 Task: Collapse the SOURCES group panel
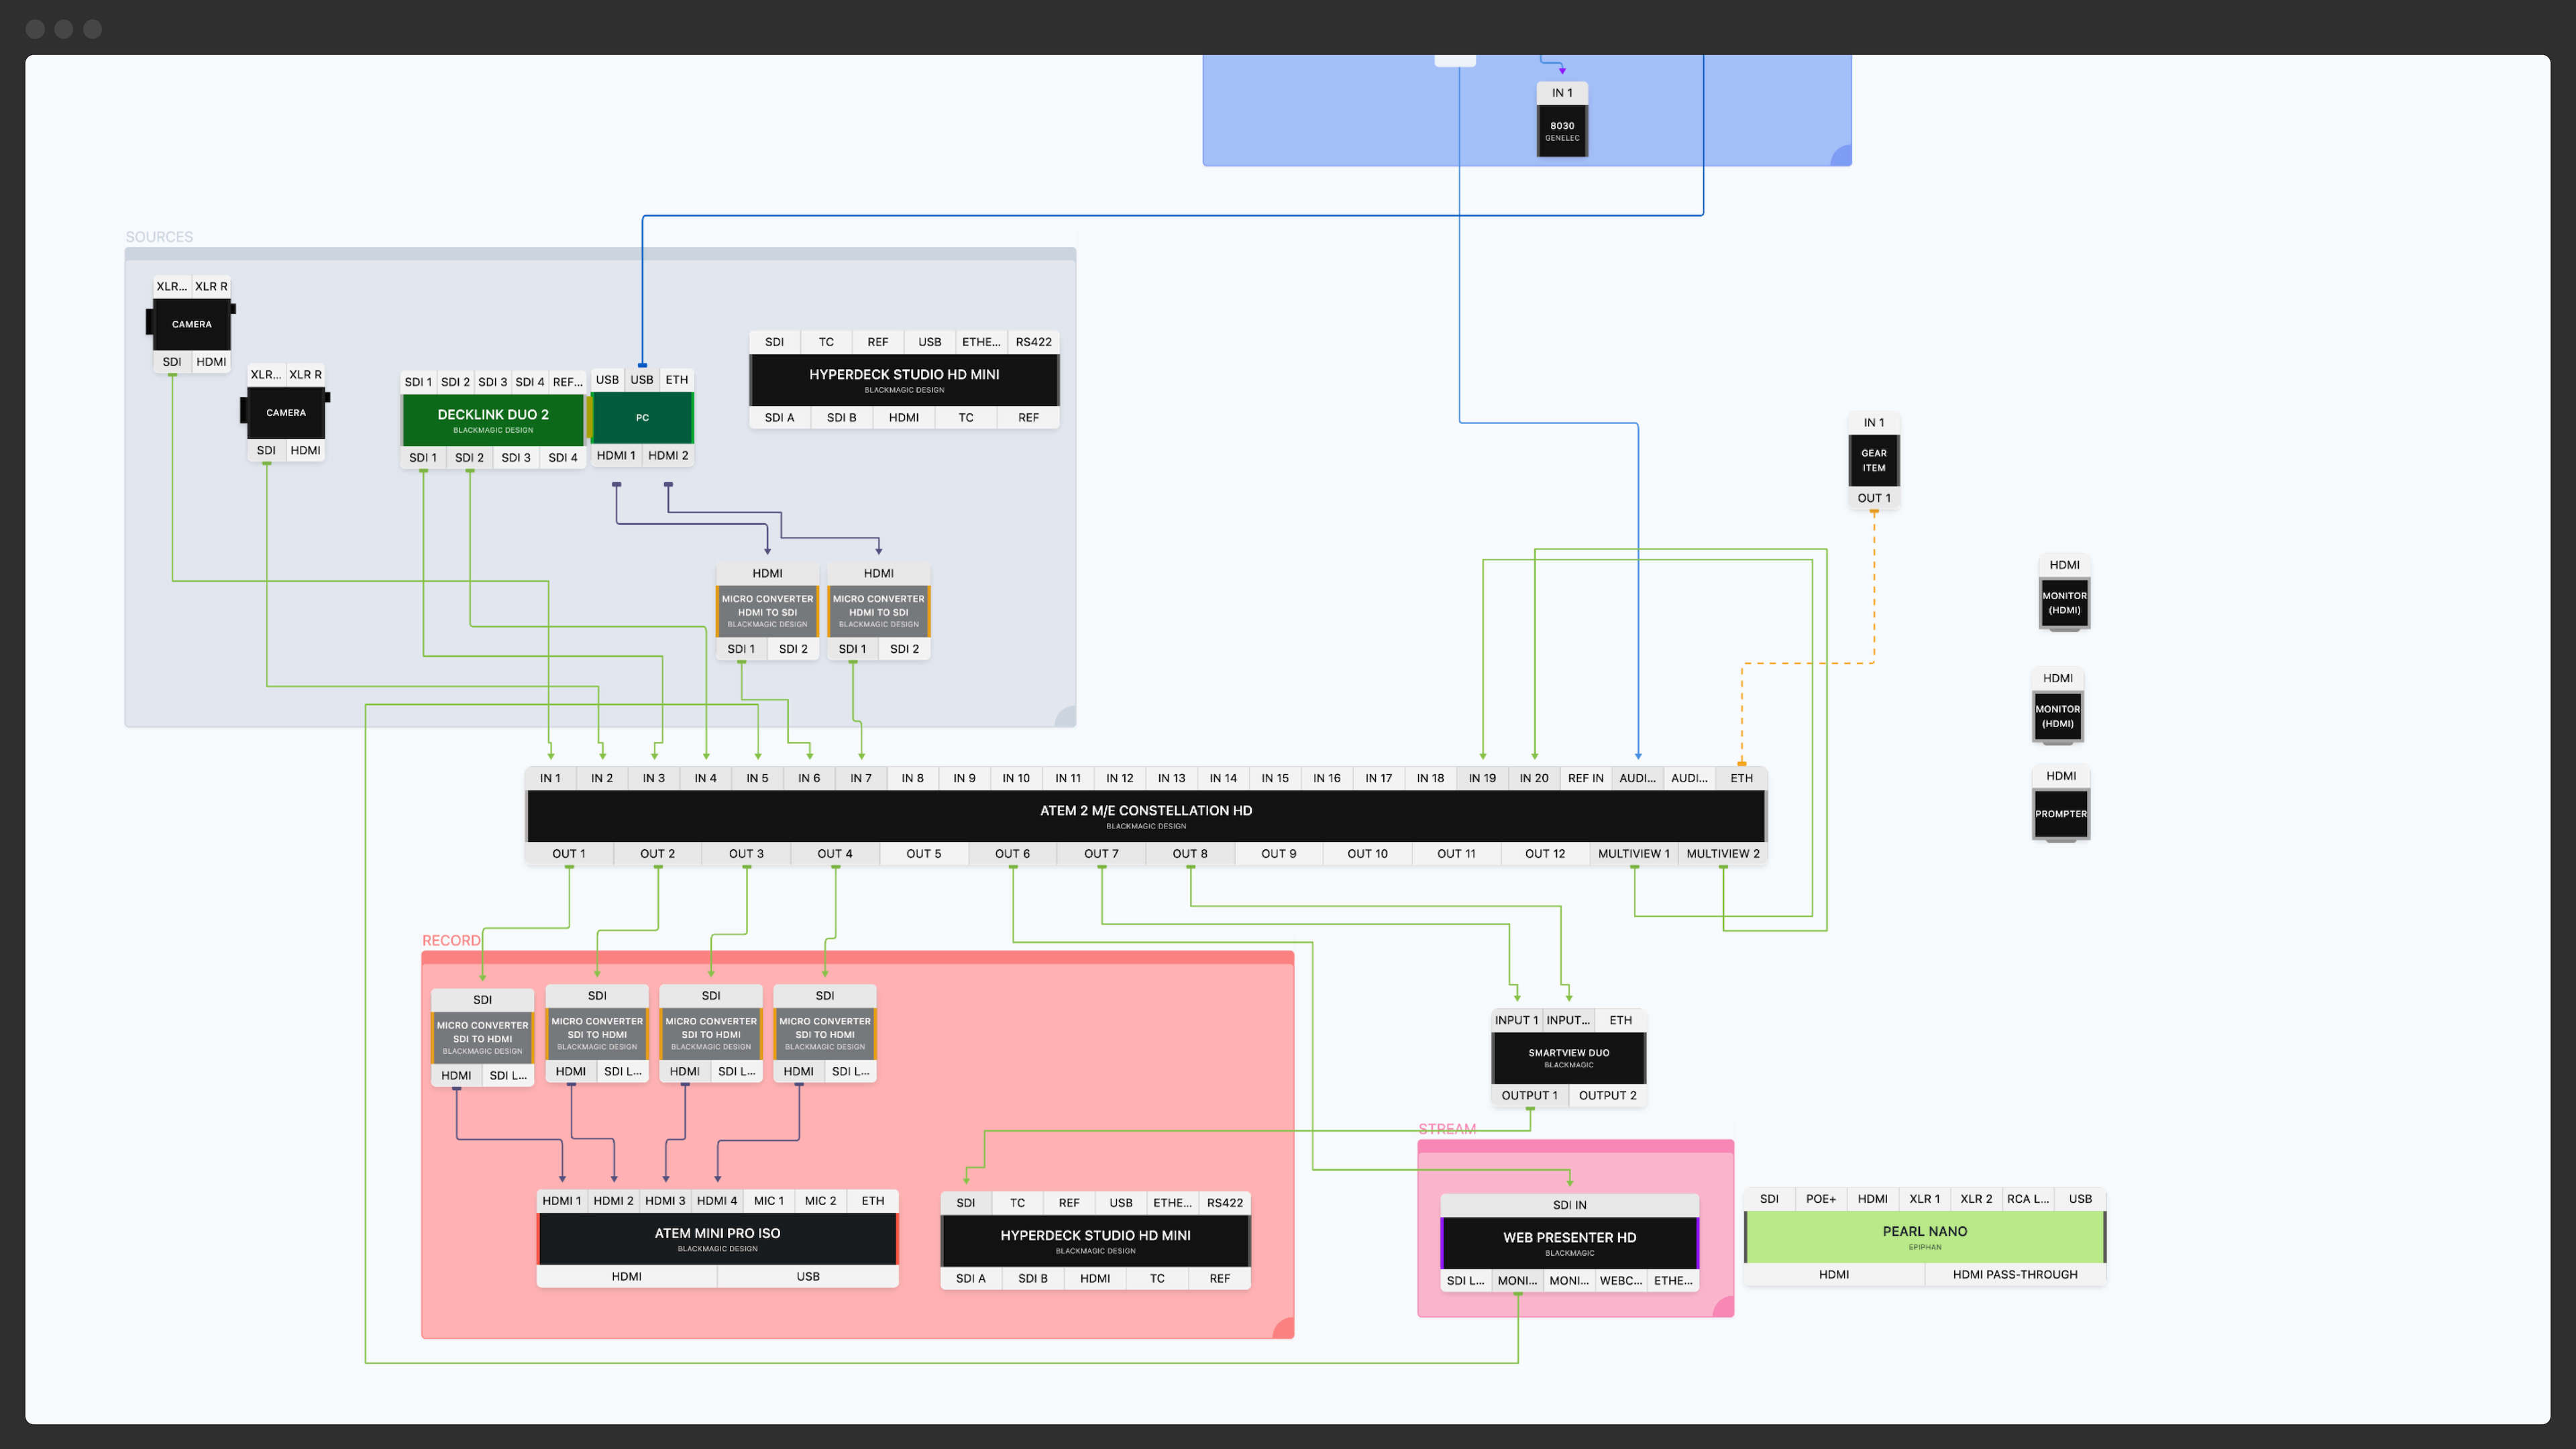(159, 236)
